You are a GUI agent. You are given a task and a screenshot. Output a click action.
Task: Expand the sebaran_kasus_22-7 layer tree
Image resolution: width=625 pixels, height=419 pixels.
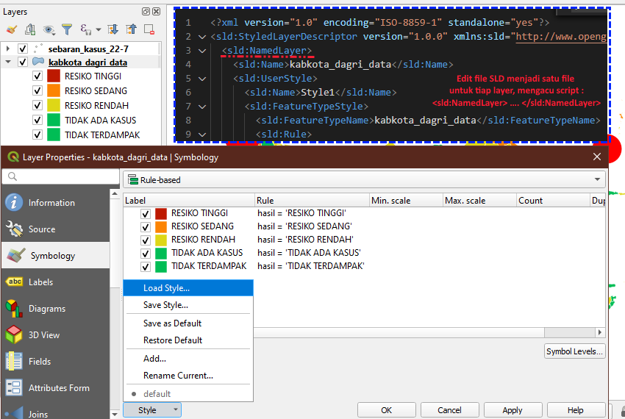coord(8,49)
